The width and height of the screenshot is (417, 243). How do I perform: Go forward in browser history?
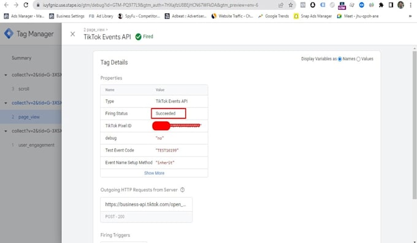click(16, 5)
